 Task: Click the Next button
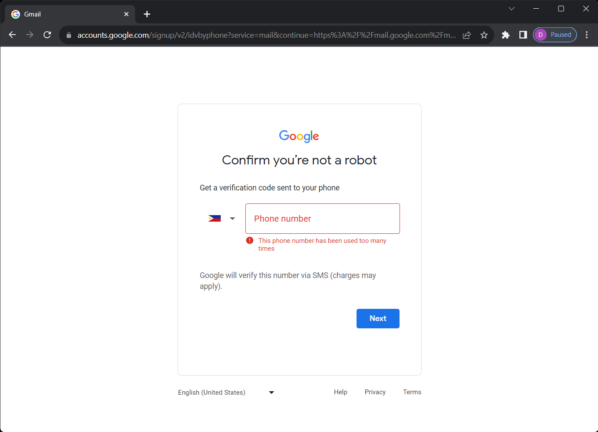click(x=378, y=318)
